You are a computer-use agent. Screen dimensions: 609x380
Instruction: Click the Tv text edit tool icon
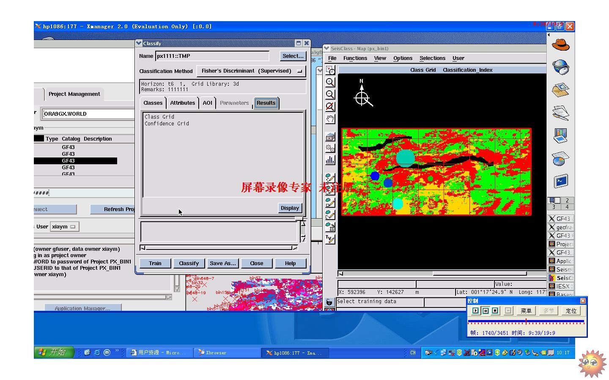tap(330, 239)
